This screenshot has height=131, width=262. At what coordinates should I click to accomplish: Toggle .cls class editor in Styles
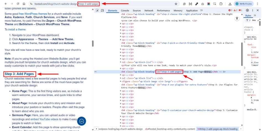click(258, 20)
